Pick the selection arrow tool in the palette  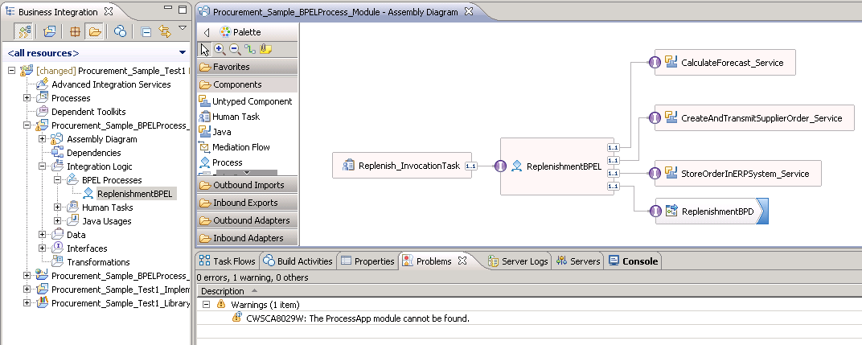205,49
